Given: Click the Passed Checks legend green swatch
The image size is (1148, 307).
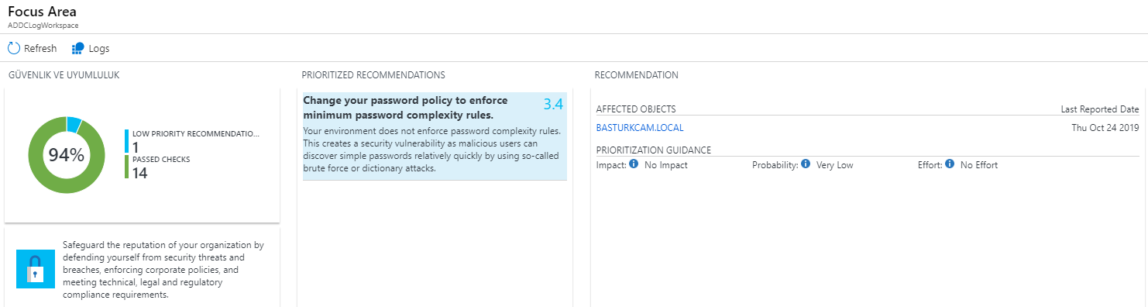Looking at the screenshot, I should click(127, 167).
